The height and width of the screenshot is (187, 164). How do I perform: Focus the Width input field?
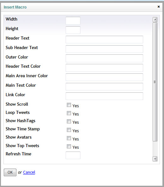73,21
